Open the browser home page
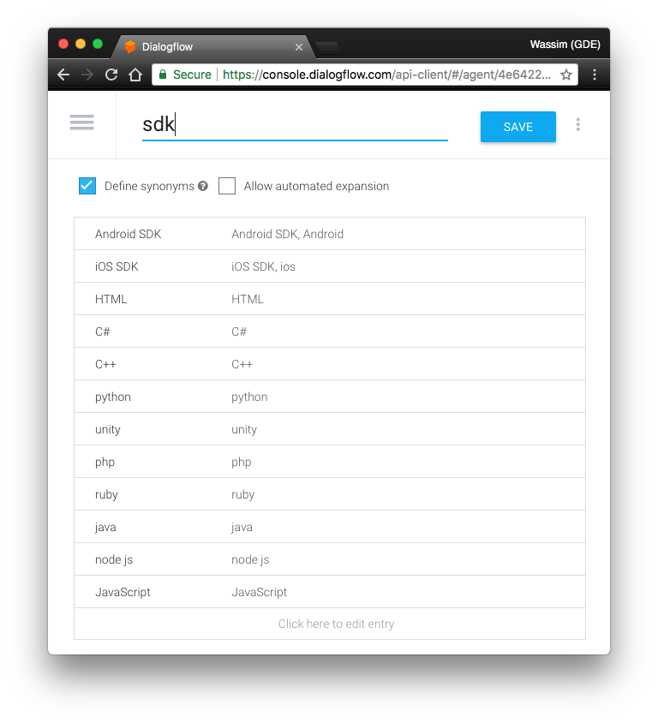 (135, 75)
